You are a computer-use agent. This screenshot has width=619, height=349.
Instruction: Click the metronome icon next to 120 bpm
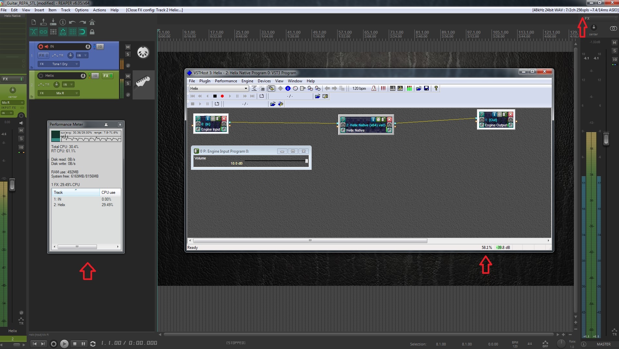(374, 88)
